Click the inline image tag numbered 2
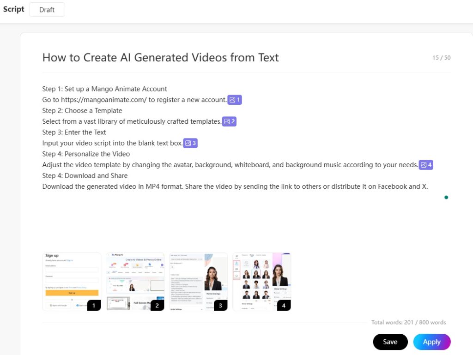Screen dimensions: 473x355 (x=229, y=121)
